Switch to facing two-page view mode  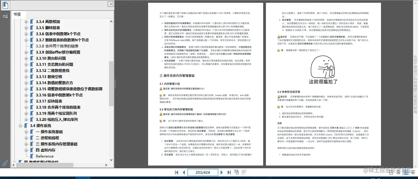(406, 173)
